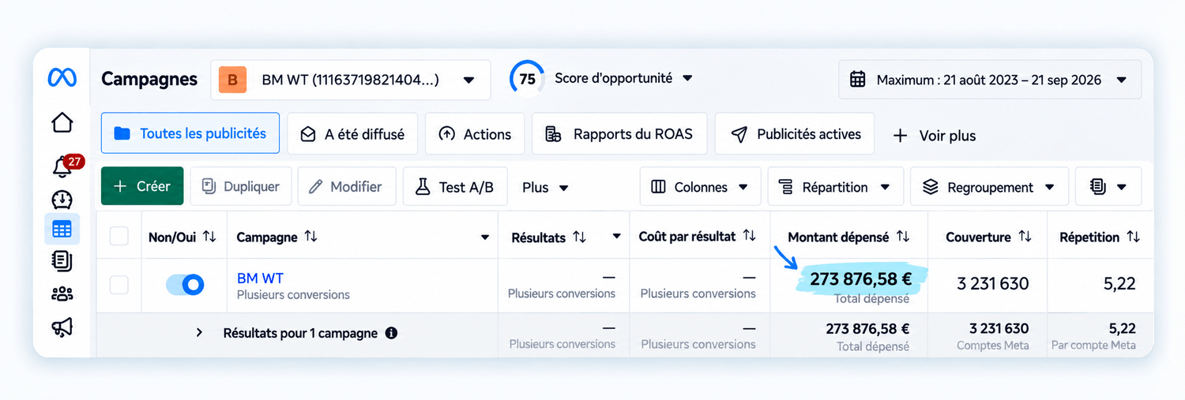Image resolution: width=1185 pixels, height=400 pixels.
Task: Sort by Répétition column arrows
Action: 1133,237
